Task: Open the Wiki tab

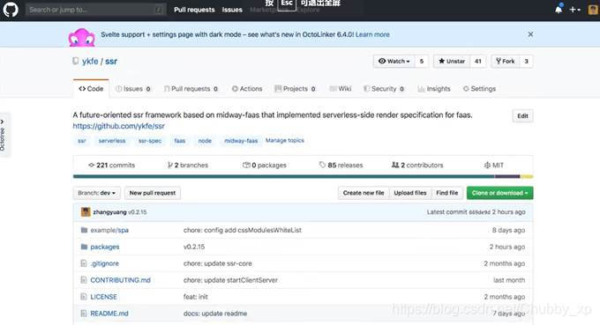Action: [x=341, y=89]
